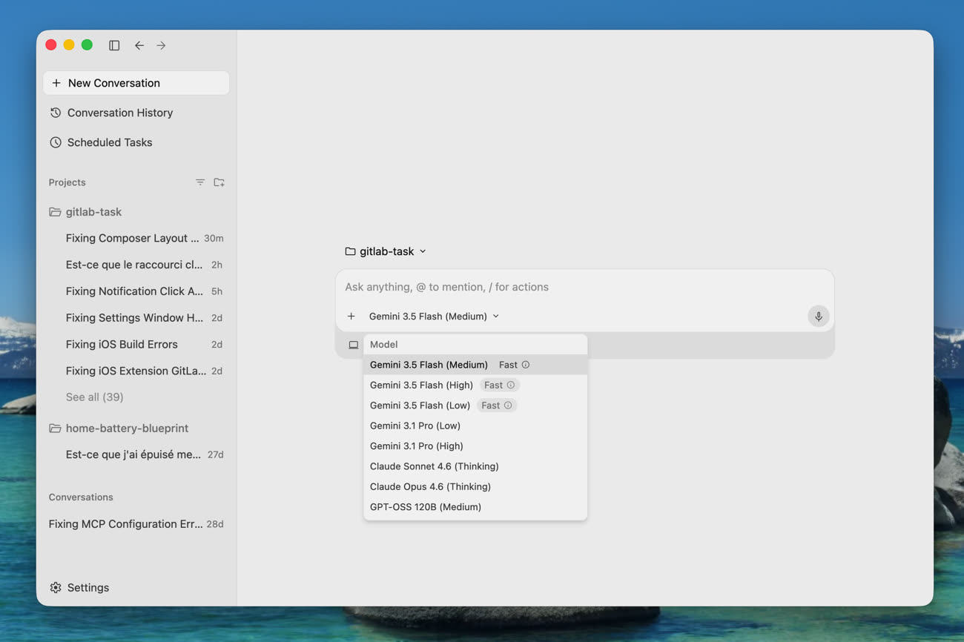
Task: Click the Ask anything input field
Action: (584, 287)
